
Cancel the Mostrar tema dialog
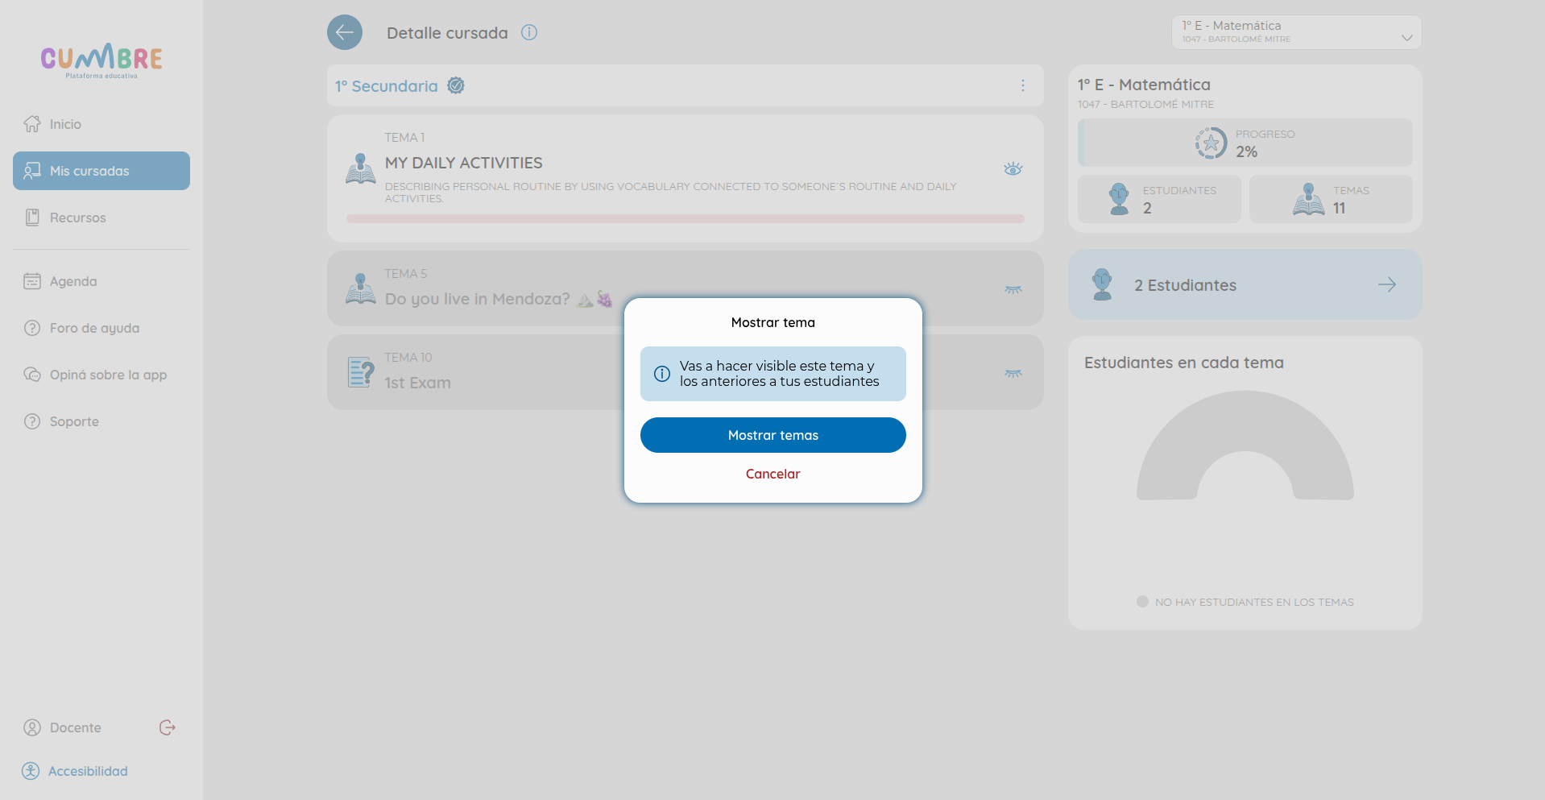[x=772, y=474]
